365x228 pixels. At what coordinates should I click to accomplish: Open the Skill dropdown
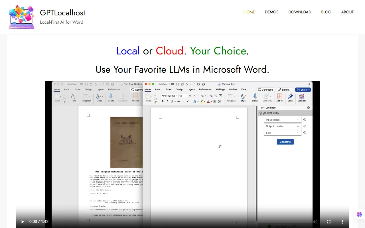pos(283,133)
